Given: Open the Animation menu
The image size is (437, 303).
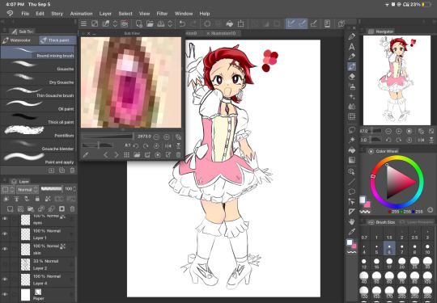Looking at the screenshot, I should [x=81, y=14].
